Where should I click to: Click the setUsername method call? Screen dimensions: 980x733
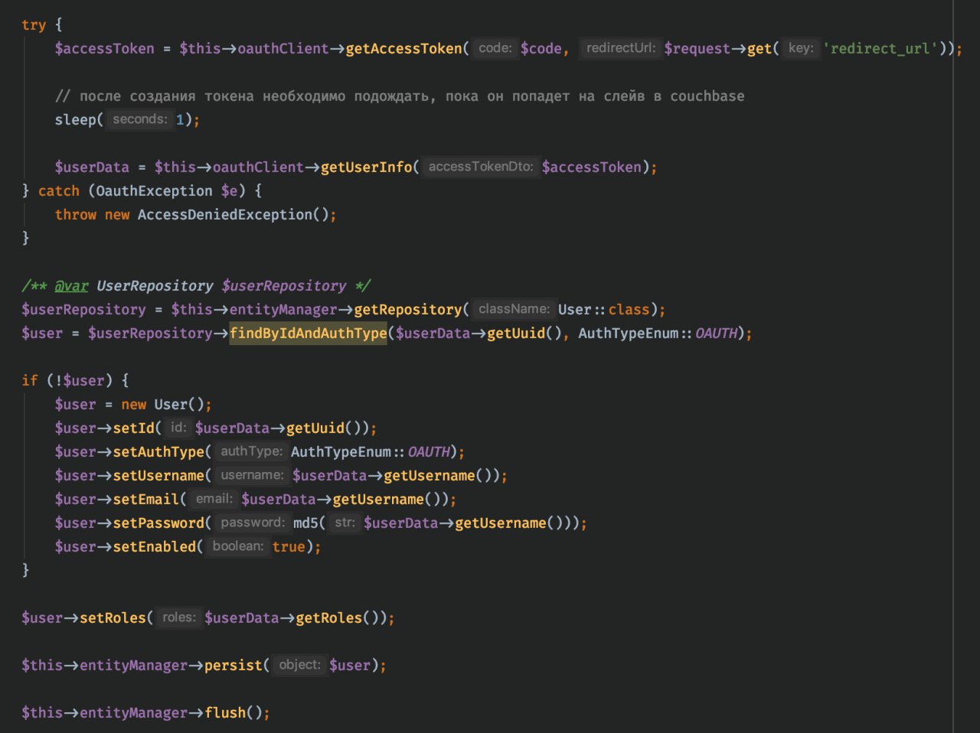pos(158,475)
